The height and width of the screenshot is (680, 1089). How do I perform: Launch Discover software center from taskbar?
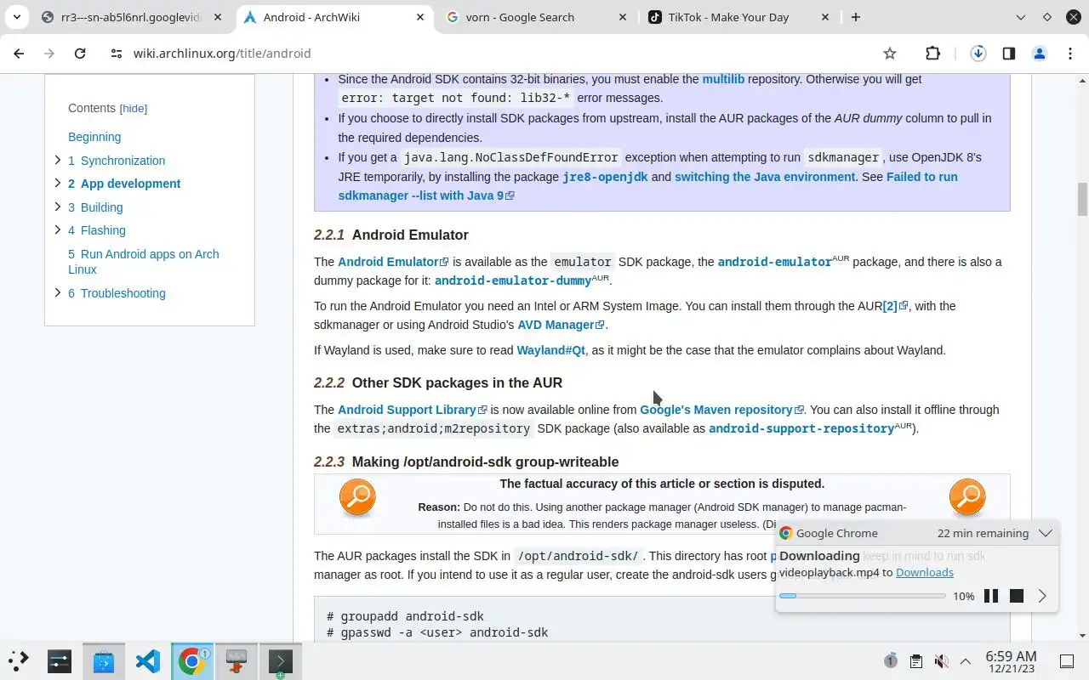(x=104, y=660)
